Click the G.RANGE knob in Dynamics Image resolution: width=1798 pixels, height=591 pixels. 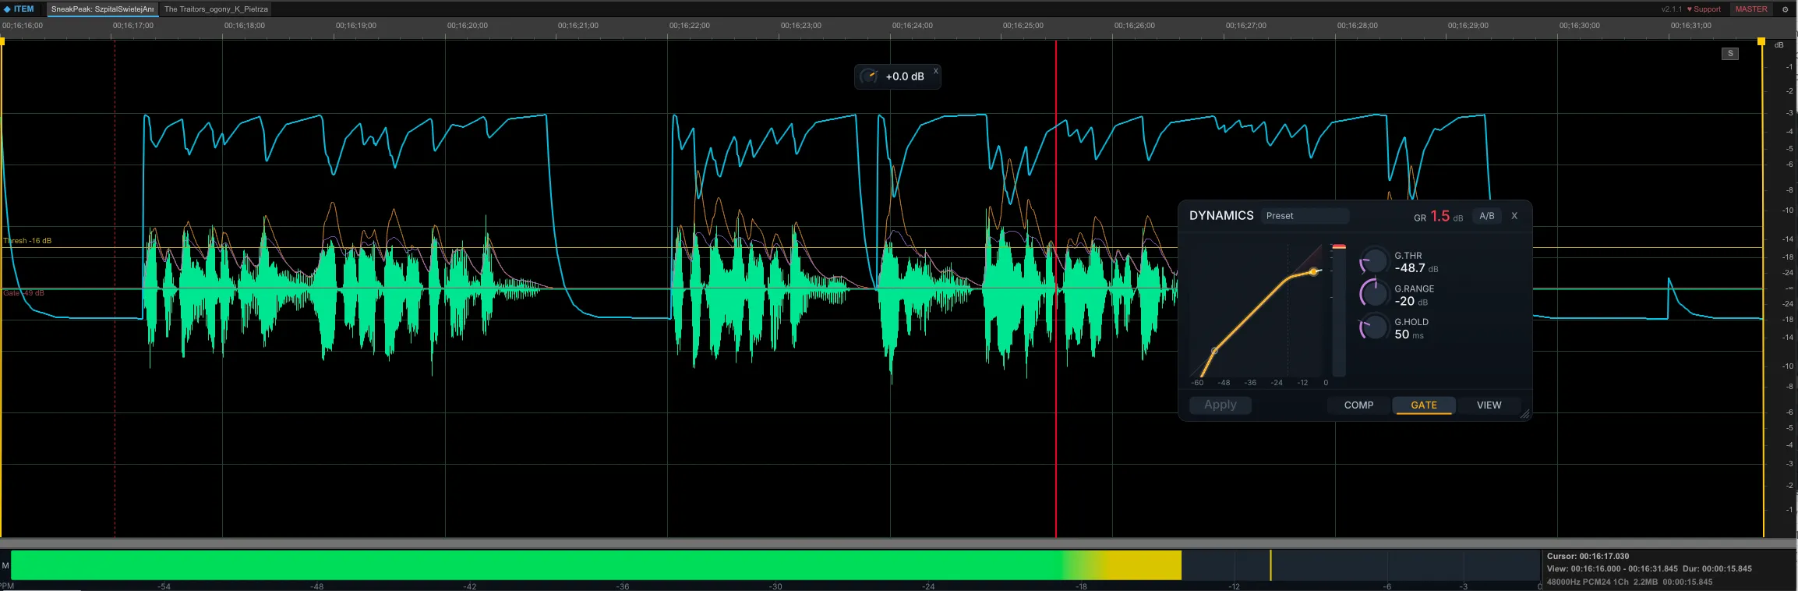pyautogui.click(x=1373, y=294)
